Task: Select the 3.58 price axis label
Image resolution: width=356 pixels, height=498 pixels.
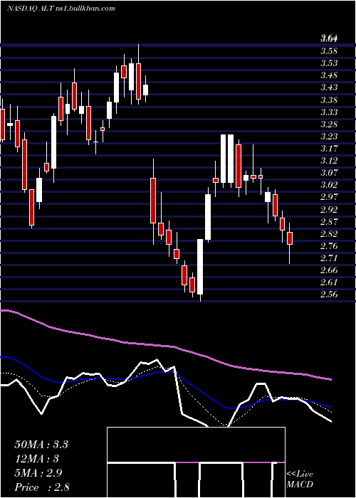Action: (329, 51)
